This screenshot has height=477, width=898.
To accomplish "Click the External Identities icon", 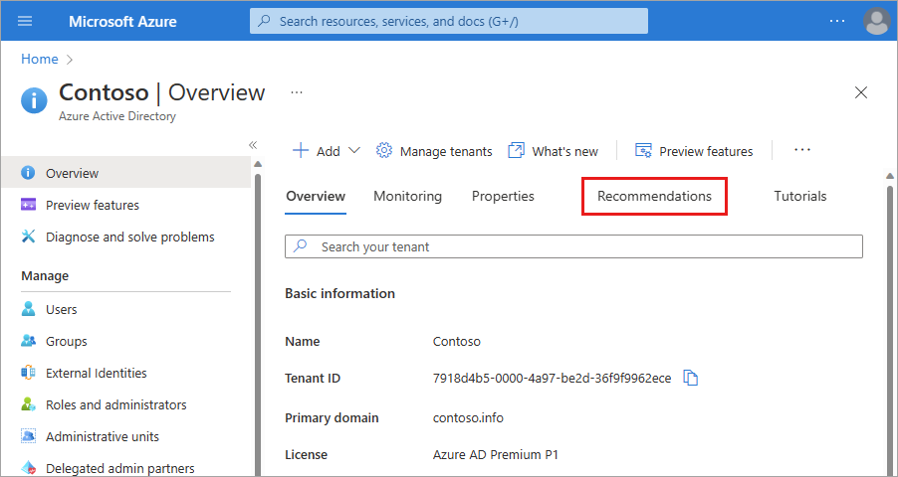I will [x=28, y=373].
